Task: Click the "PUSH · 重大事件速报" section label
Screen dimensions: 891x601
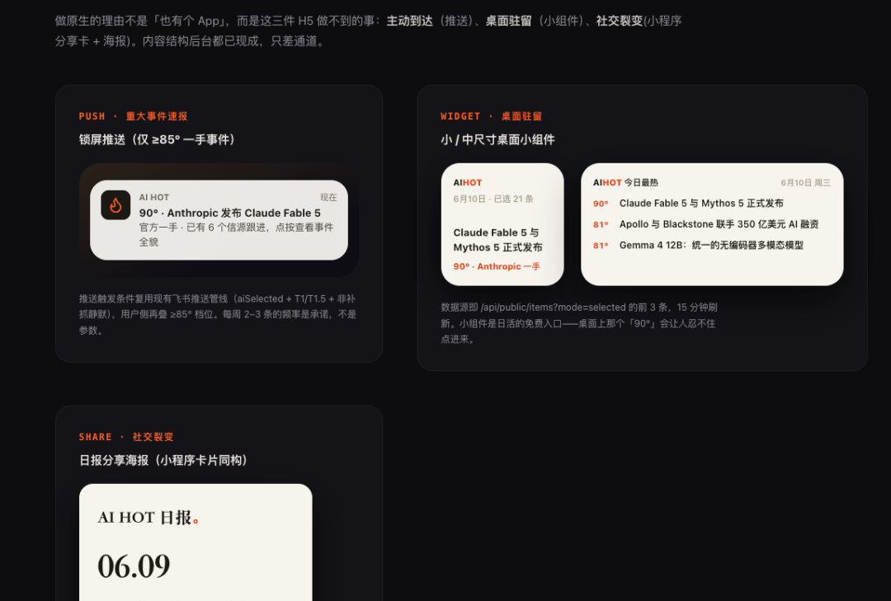Action: click(133, 116)
